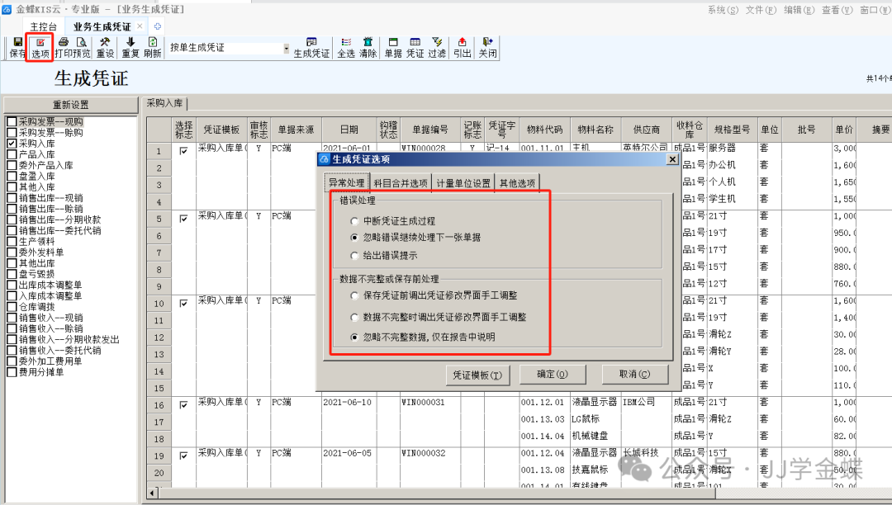Click the 重设 reset tool icon
892x505 pixels.
(105, 47)
